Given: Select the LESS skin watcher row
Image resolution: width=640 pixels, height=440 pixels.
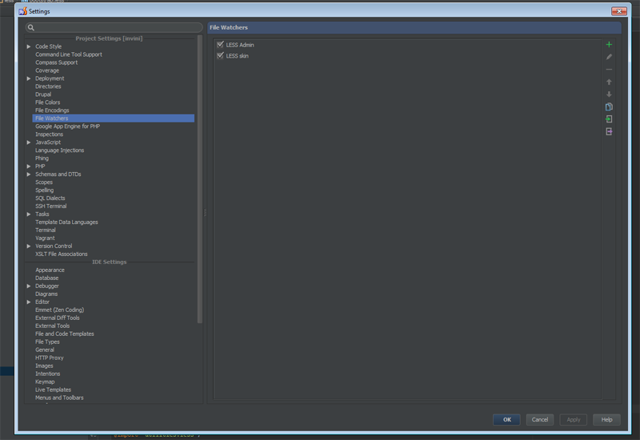Looking at the screenshot, I should [408, 56].
